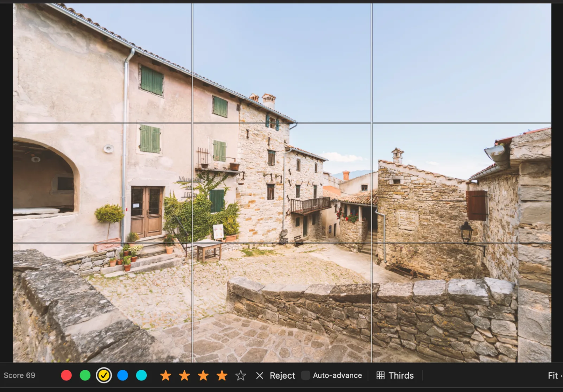Viewport: 563px width, 392px height.
Task: Set rating to one star
Action: point(166,375)
